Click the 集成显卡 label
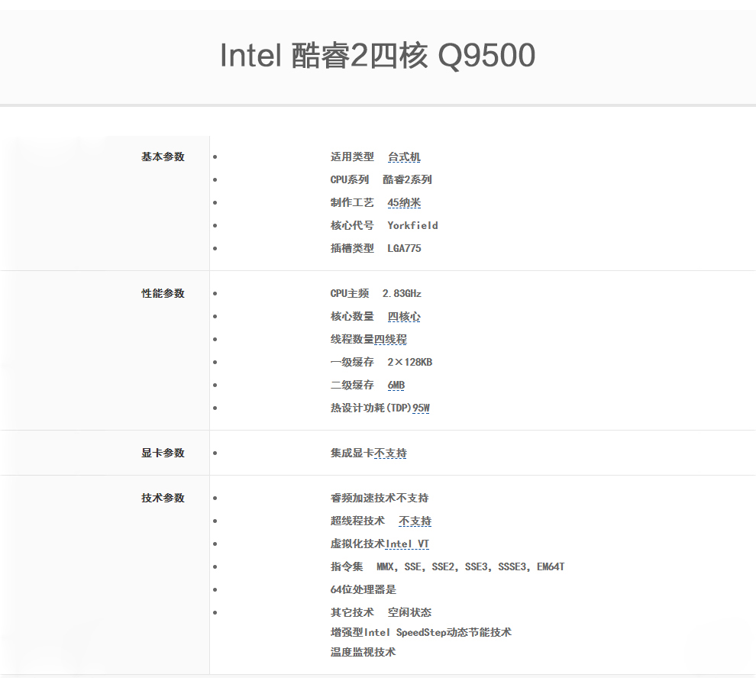 (352, 453)
